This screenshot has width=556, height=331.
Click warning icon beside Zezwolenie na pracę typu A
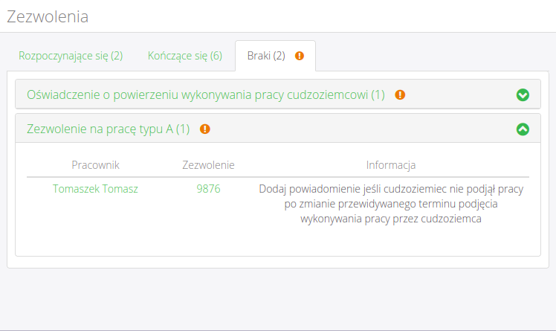tap(205, 129)
